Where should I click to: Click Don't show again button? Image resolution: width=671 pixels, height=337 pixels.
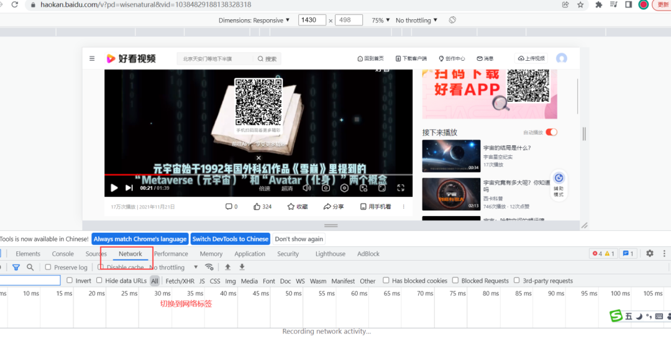tap(299, 239)
